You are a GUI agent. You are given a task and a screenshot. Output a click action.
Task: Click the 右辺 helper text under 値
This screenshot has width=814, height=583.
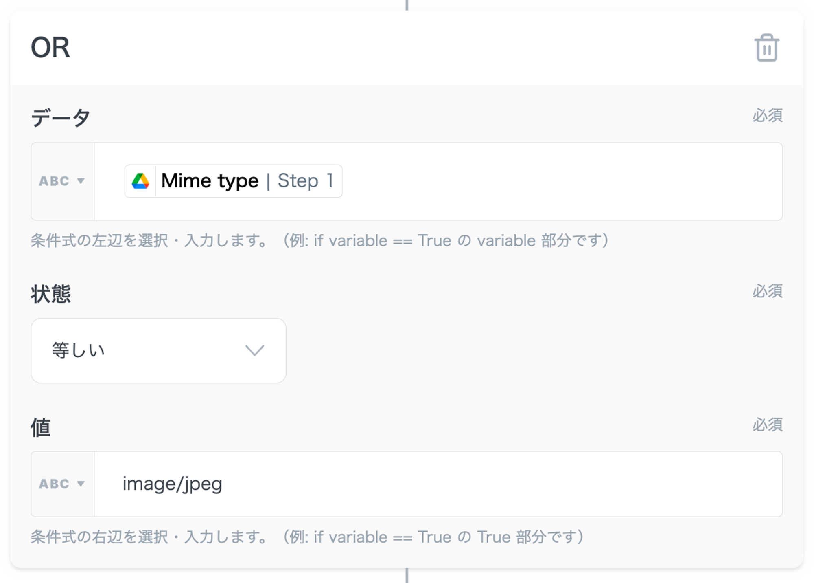[307, 537]
